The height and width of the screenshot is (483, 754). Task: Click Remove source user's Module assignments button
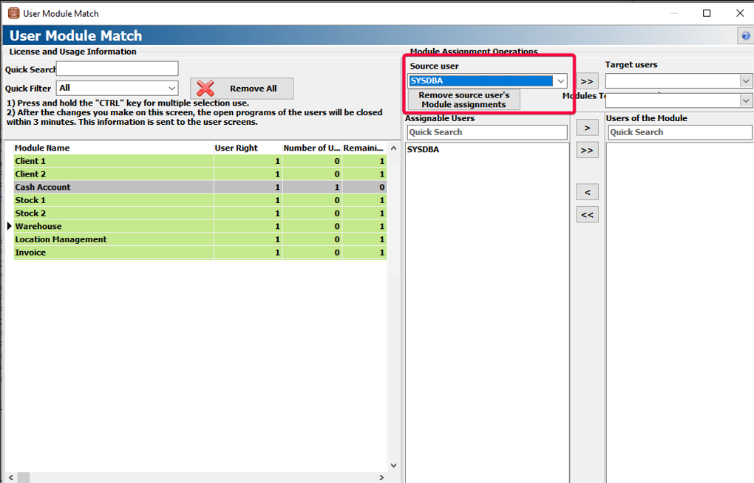(463, 100)
